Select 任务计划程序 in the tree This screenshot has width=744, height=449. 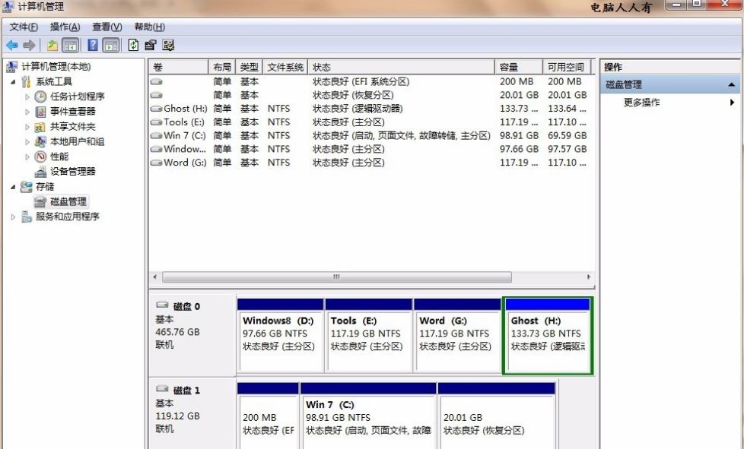(x=78, y=96)
